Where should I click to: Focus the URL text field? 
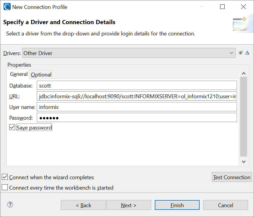point(137,96)
